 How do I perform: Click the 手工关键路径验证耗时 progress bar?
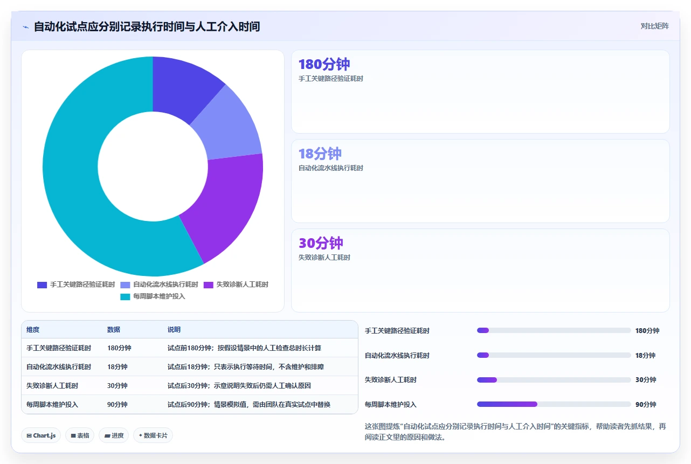point(554,330)
